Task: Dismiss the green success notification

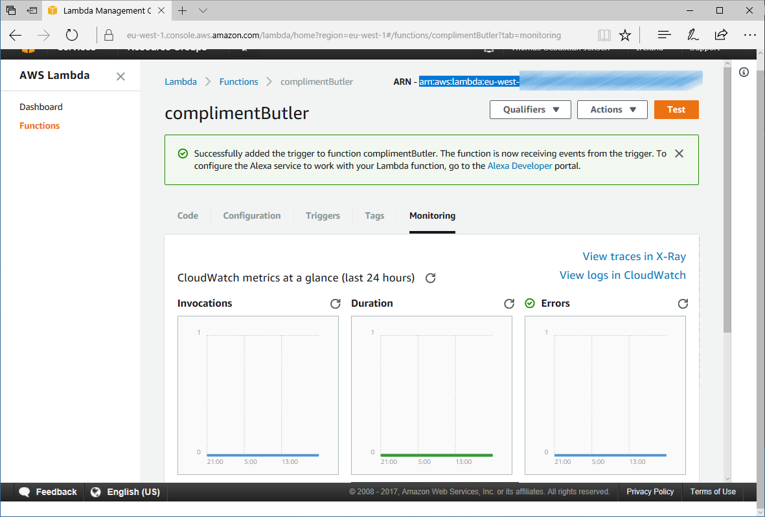Action: [679, 154]
